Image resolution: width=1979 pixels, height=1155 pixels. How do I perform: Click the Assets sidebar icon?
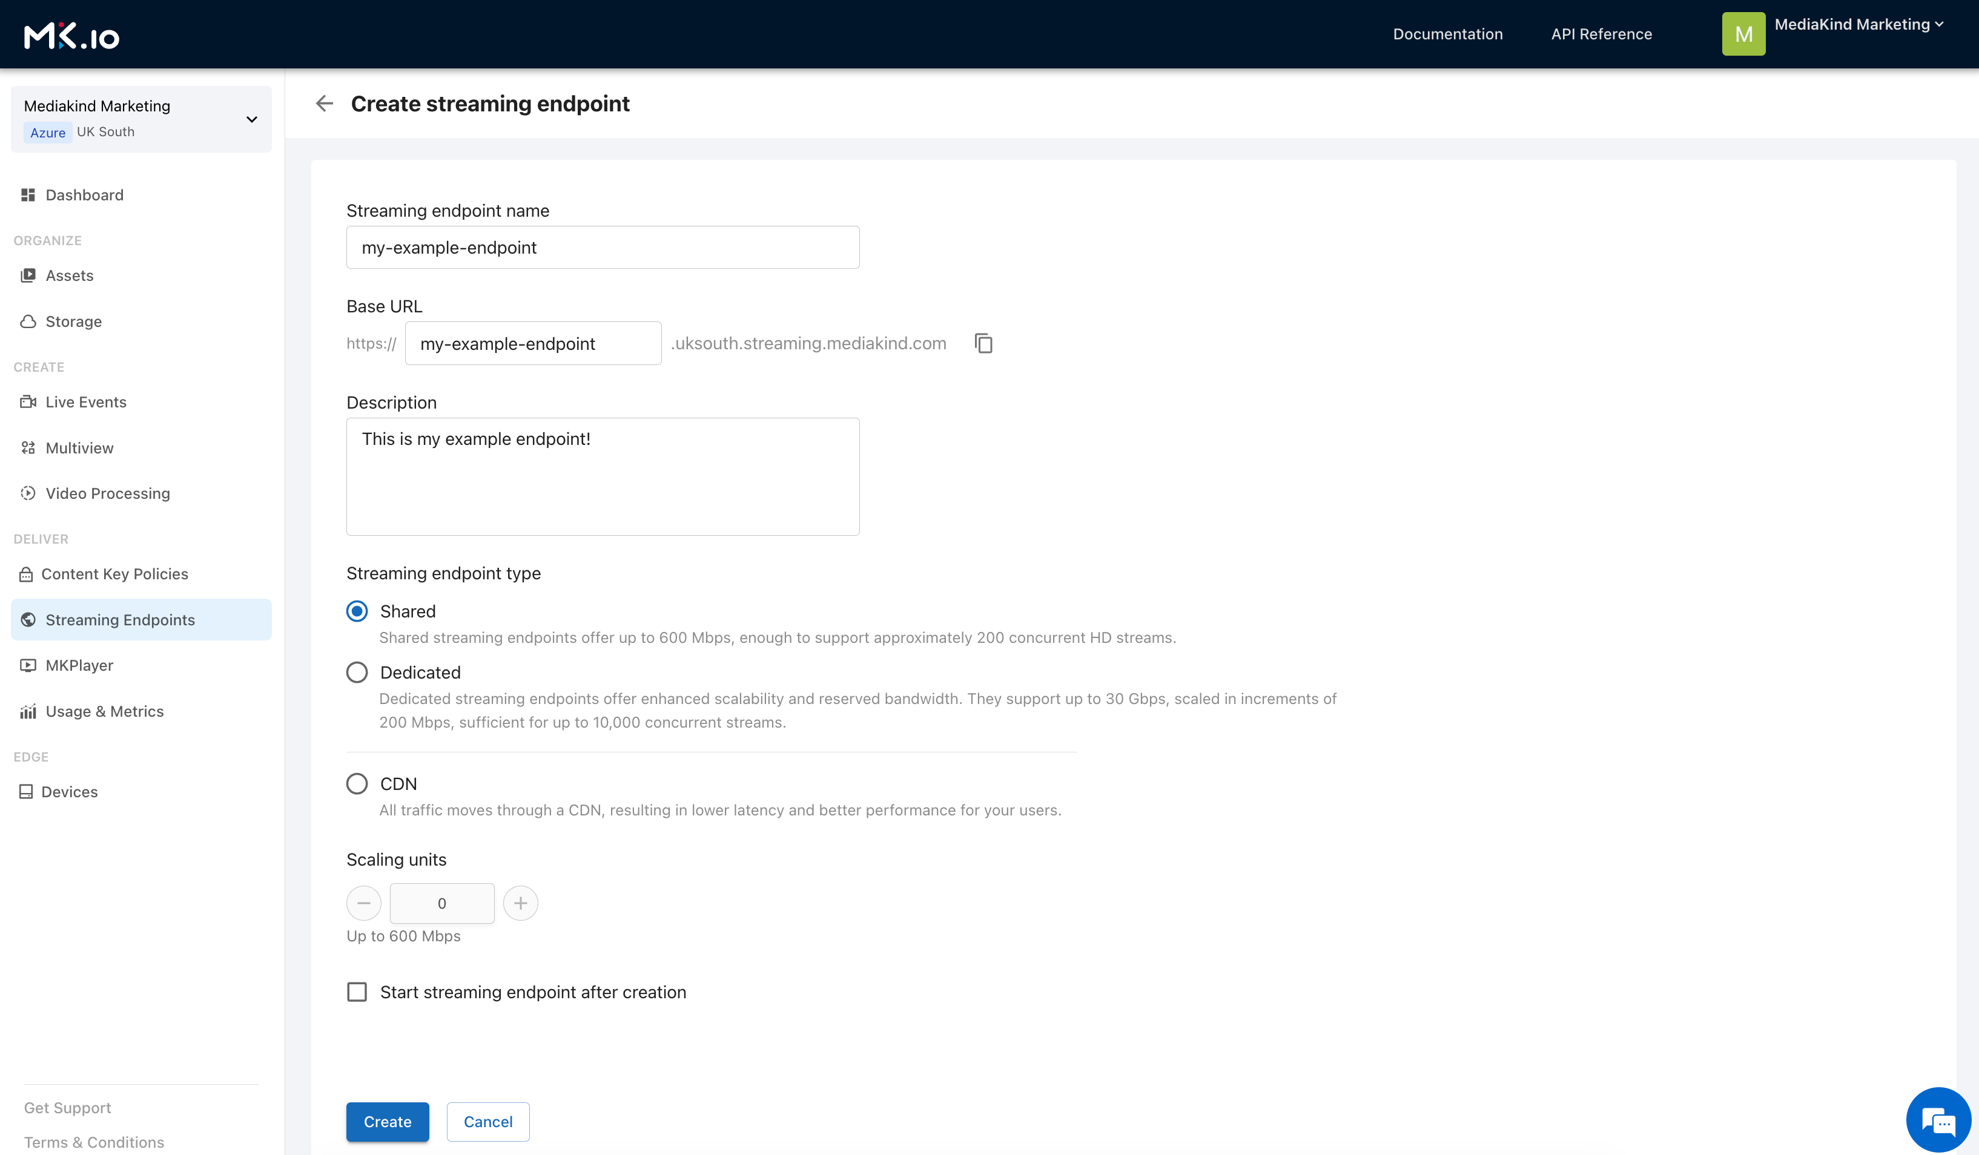[28, 275]
